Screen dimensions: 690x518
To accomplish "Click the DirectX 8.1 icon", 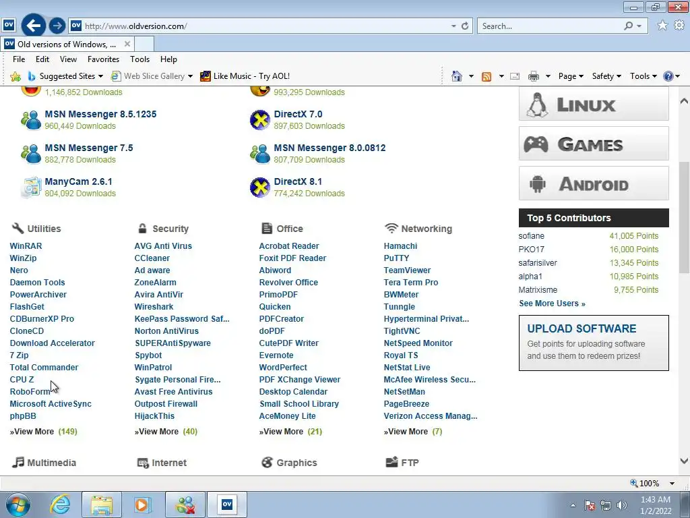I will coord(260,188).
